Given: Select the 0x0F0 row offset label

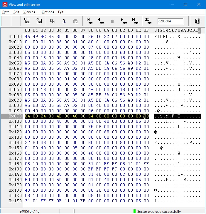Looking at the screenshot, I should coord(15,116).
